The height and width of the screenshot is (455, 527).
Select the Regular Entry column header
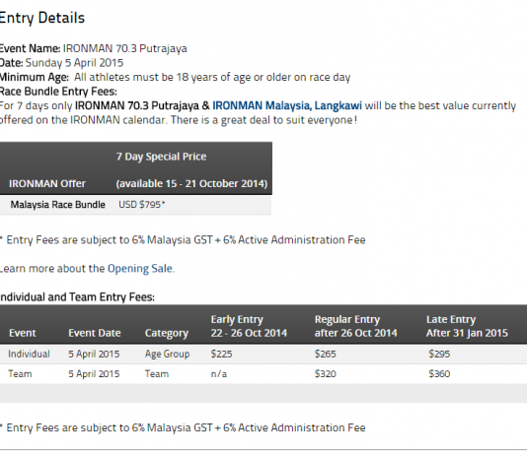click(x=355, y=326)
